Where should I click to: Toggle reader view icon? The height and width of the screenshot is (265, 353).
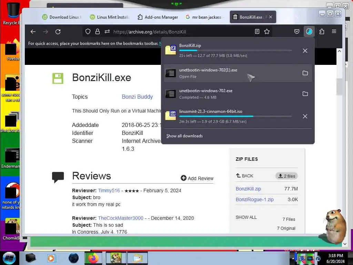257,31
